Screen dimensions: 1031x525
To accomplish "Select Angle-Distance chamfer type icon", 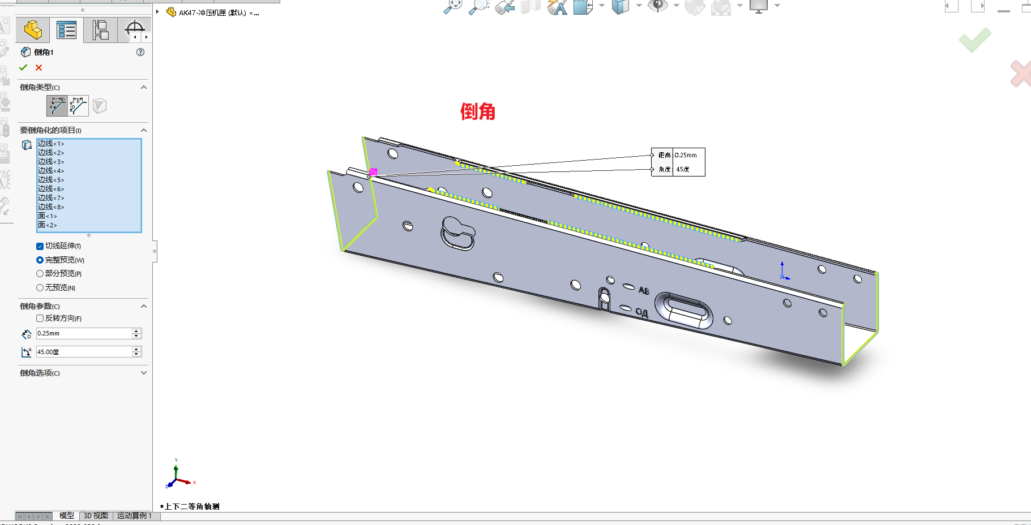I will click(x=57, y=106).
